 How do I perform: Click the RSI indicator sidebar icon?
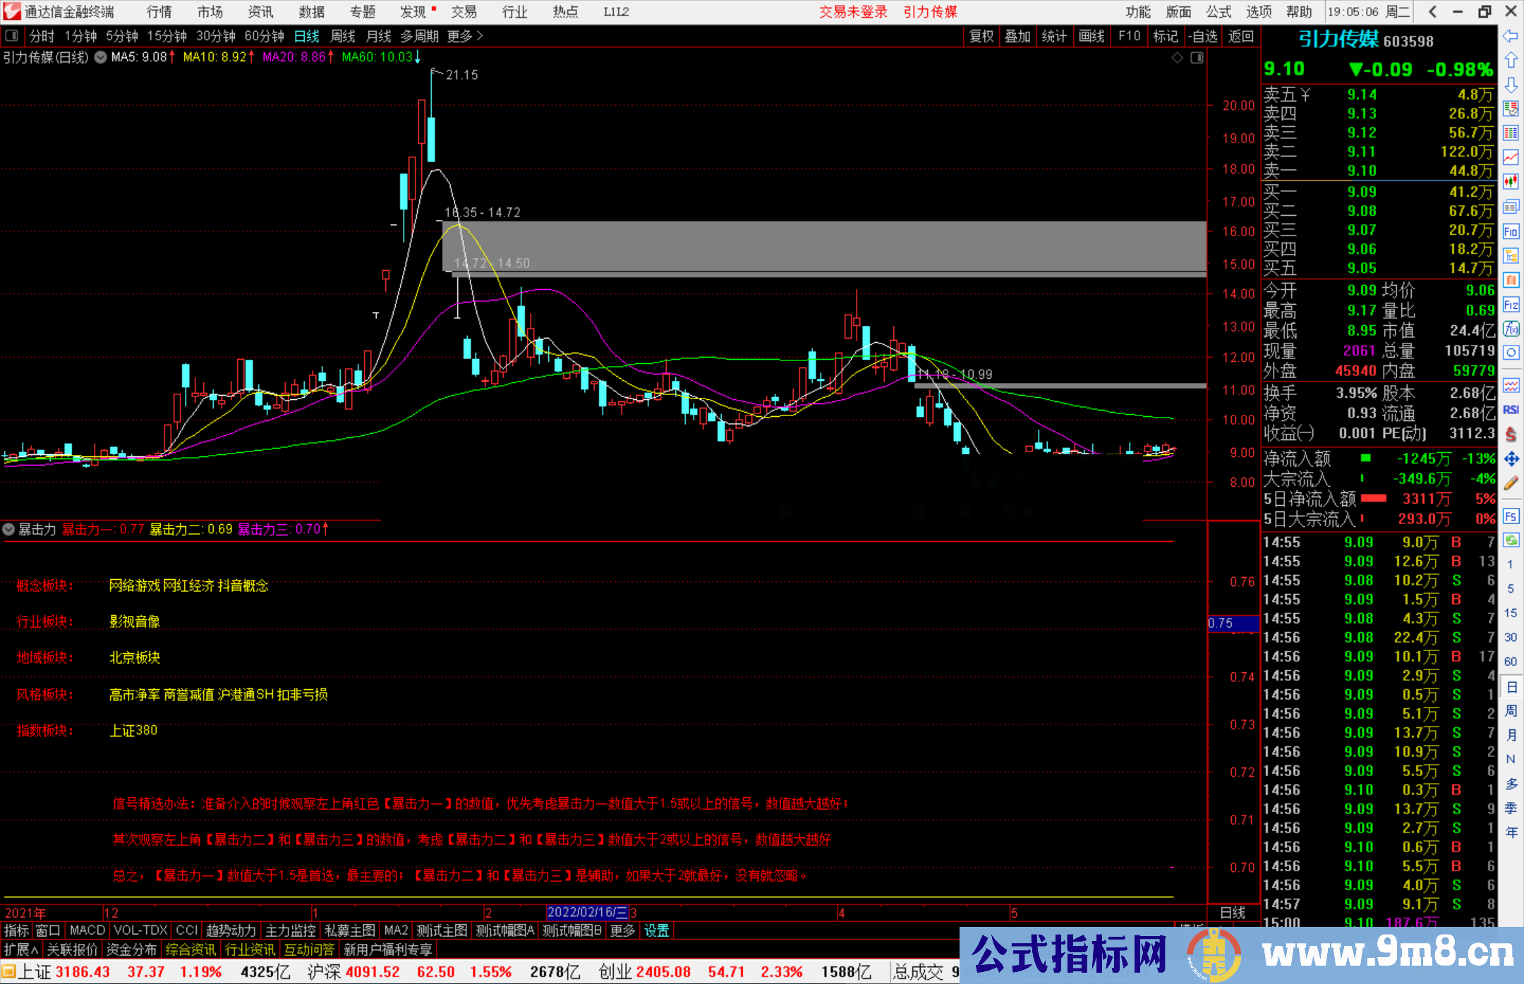[1511, 410]
